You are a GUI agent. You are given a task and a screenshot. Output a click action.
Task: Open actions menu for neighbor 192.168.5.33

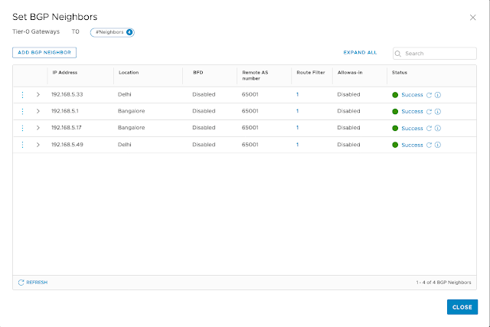tap(22, 95)
